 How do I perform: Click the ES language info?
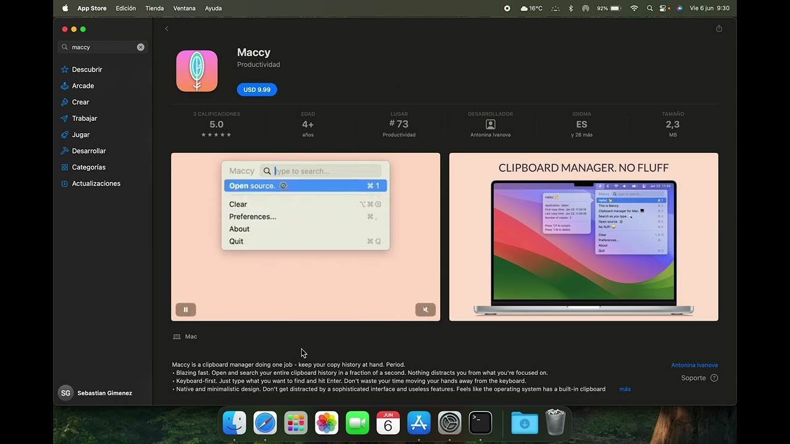(x=581, y=125)
